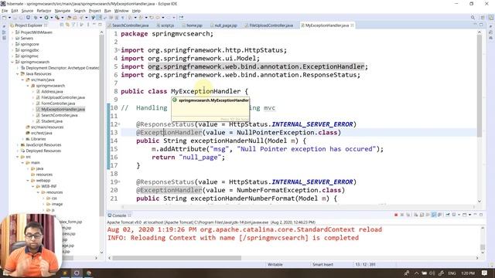Open the Run button dropdown arrow

[x=52, y=18]
